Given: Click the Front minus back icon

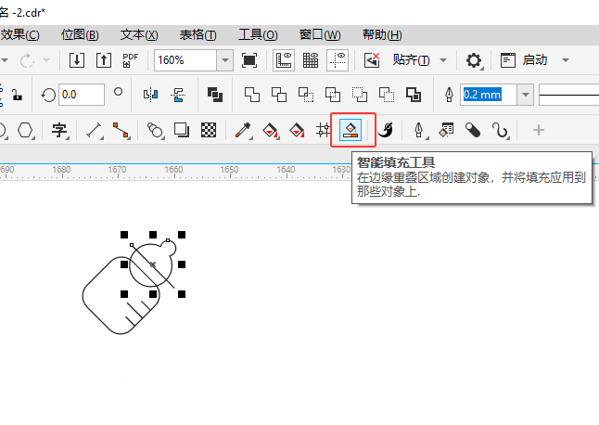Looking at the screenshot, I should pos(360,95).
